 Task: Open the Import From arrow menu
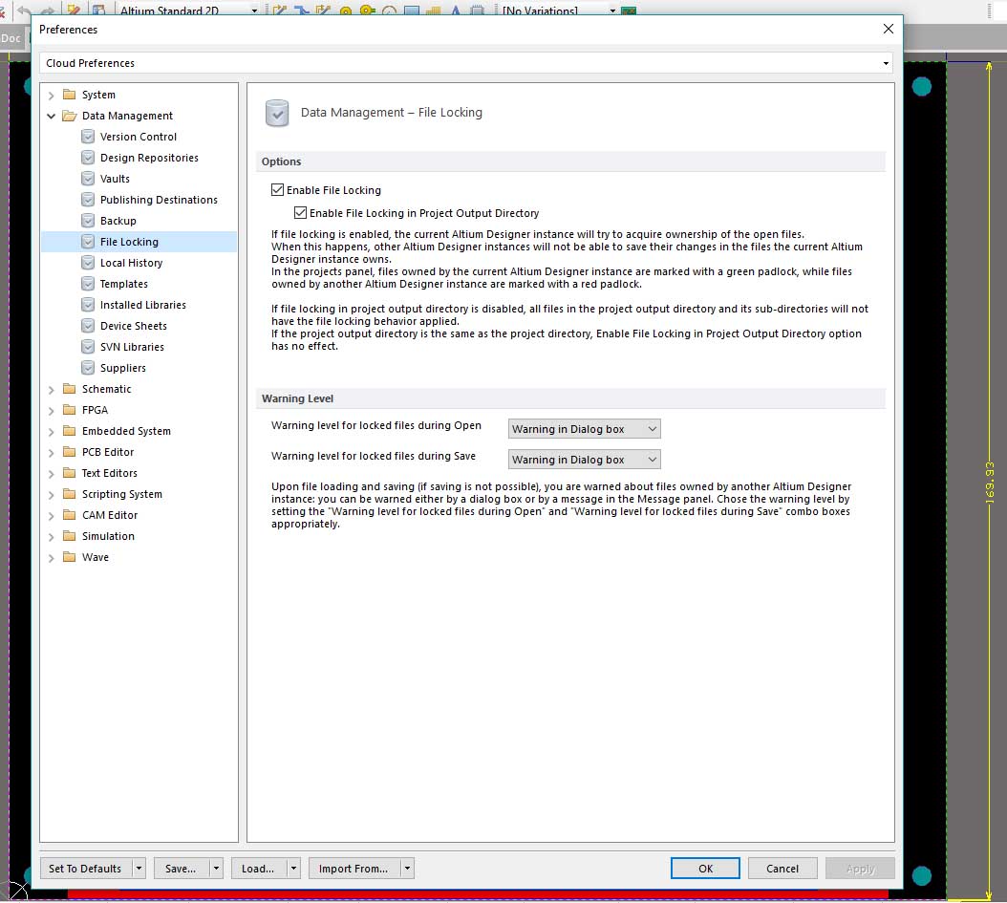point(408,869)
